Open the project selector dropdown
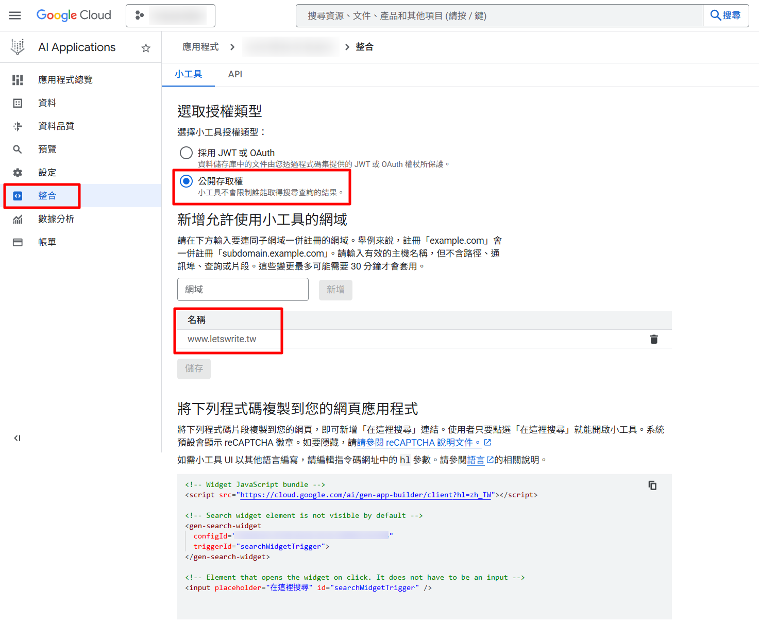Viewport: 759px width, 622px height. point(171,15)
